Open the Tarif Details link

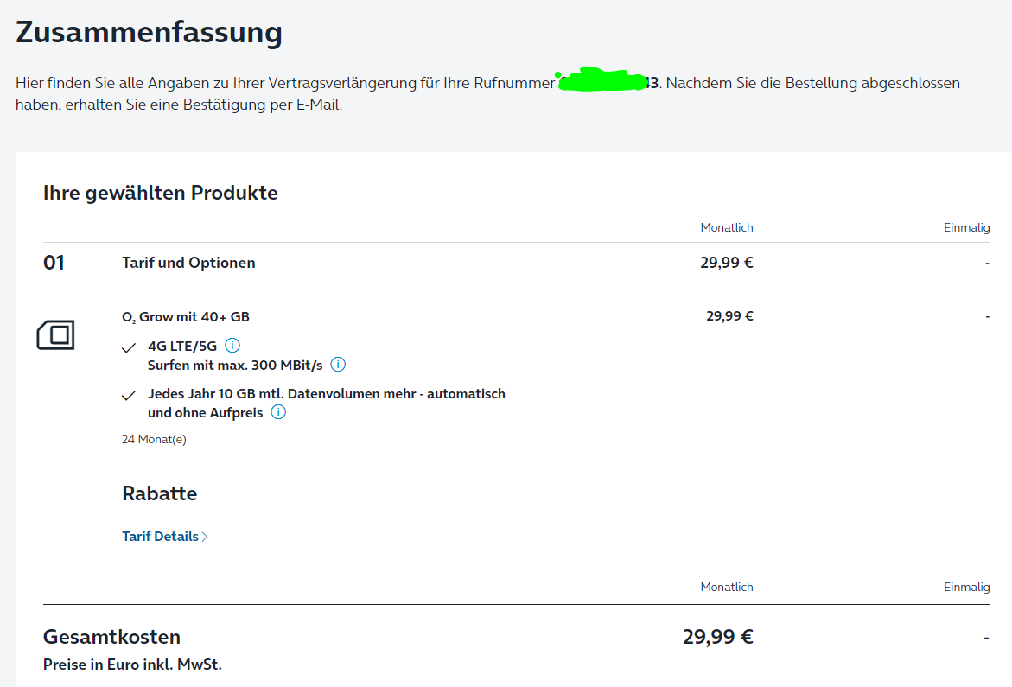pyautogui.click(x=161, y=536)
